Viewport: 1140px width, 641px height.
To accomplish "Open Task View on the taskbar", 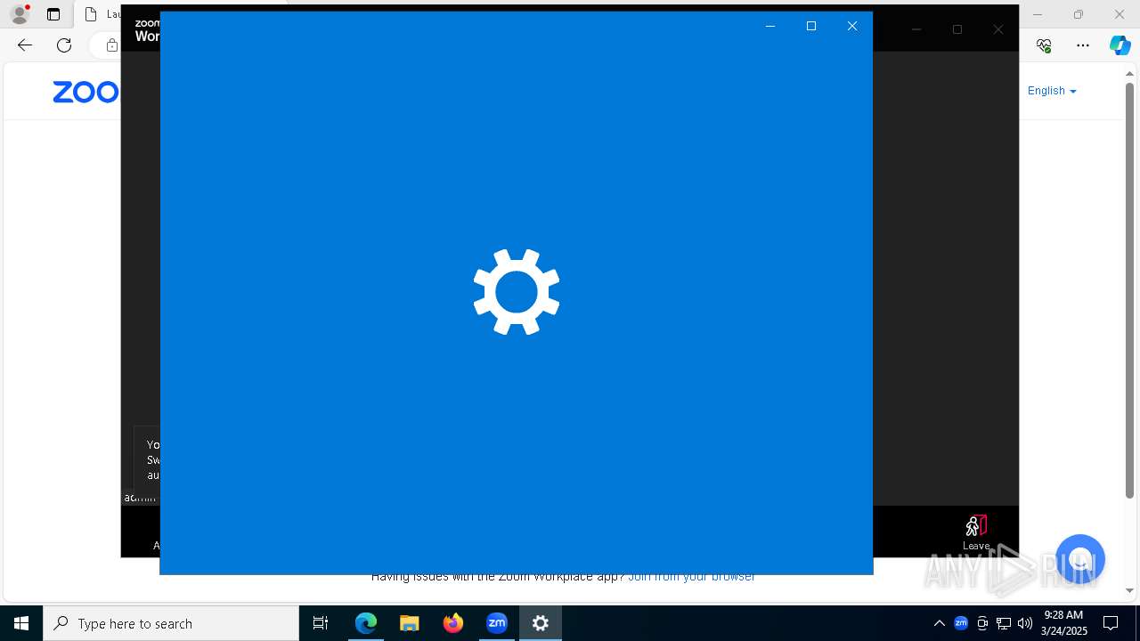I will click(x=321, y=623).
